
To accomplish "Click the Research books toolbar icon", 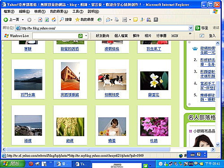I will click(x=149, y=20).
